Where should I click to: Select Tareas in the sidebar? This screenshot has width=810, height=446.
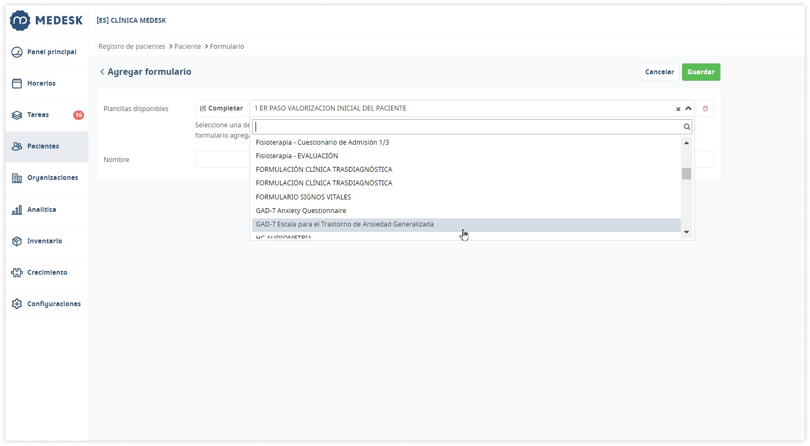[47, 115]
